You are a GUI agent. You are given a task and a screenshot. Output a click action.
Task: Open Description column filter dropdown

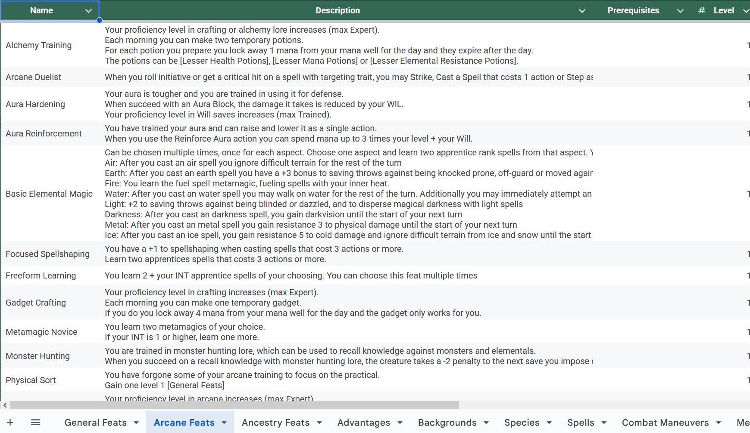(581, 11)
